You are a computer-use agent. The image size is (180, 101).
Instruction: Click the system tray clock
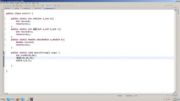pos(175,99)
